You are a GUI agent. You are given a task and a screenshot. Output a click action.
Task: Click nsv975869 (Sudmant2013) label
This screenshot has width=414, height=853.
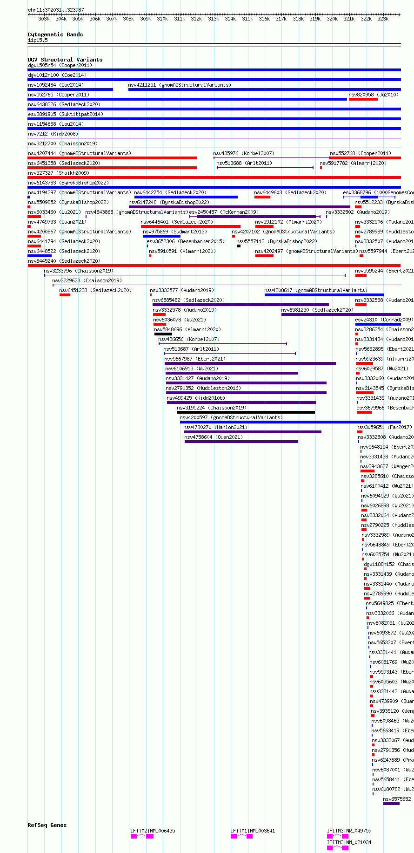[175, 232]
